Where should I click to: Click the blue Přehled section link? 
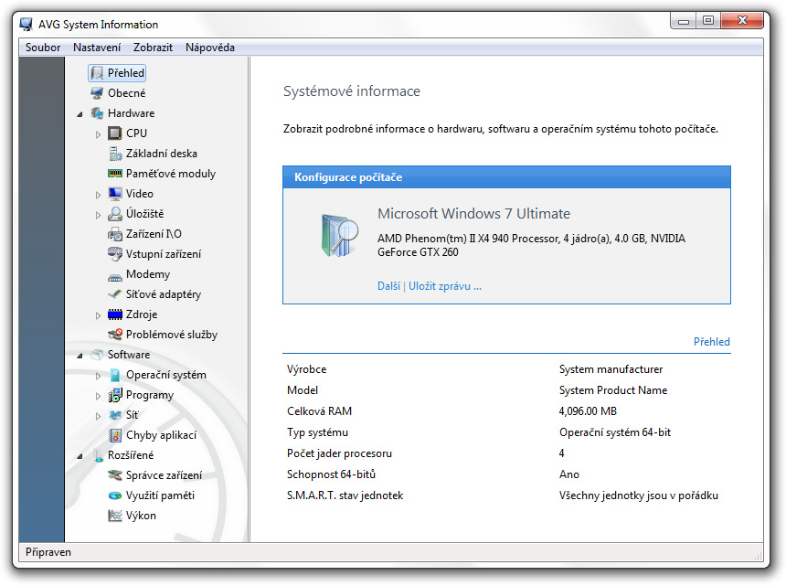[x=711, y=341]
